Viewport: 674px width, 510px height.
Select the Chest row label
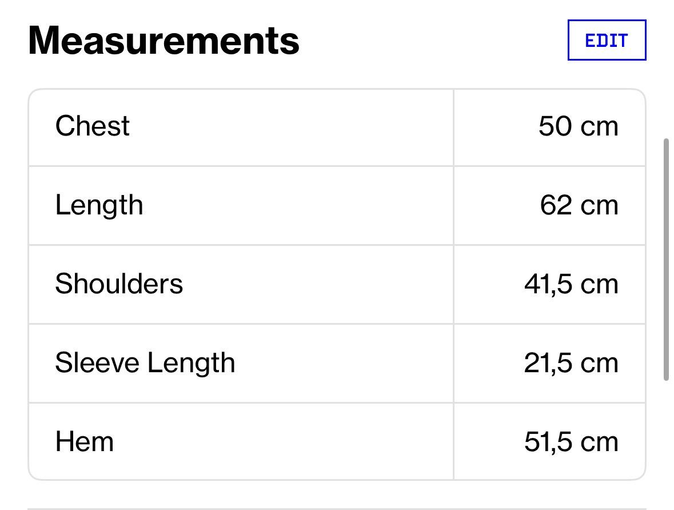pyautogui.click(x=93, y=126)
